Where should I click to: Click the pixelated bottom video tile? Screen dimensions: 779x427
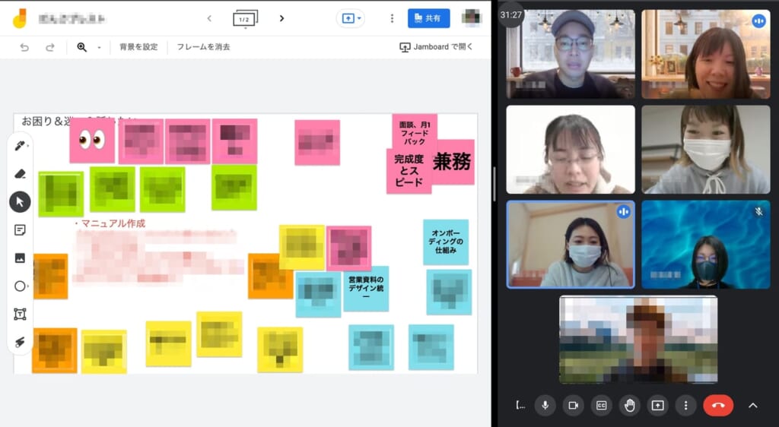[x=638, y=340]
